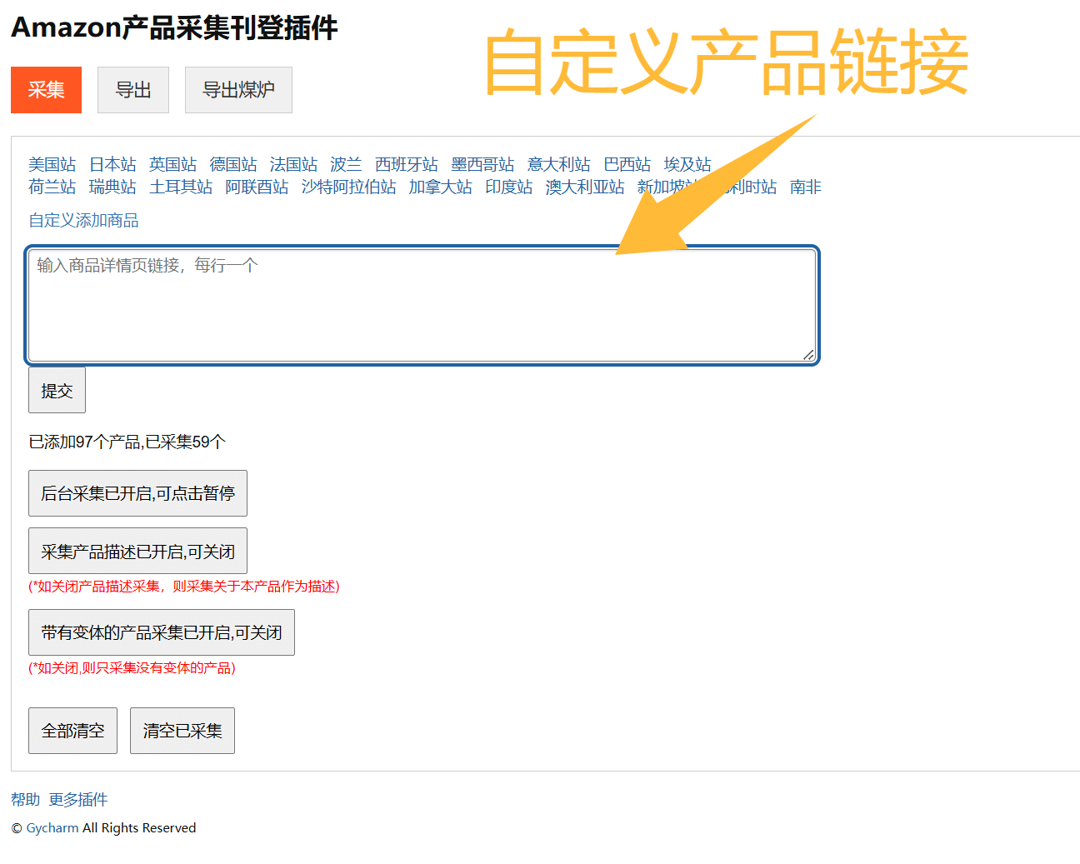1080x864 pixels.
Task: Focus the product detail link textarea
Action: pyautogui.click(x=422, y=306)
